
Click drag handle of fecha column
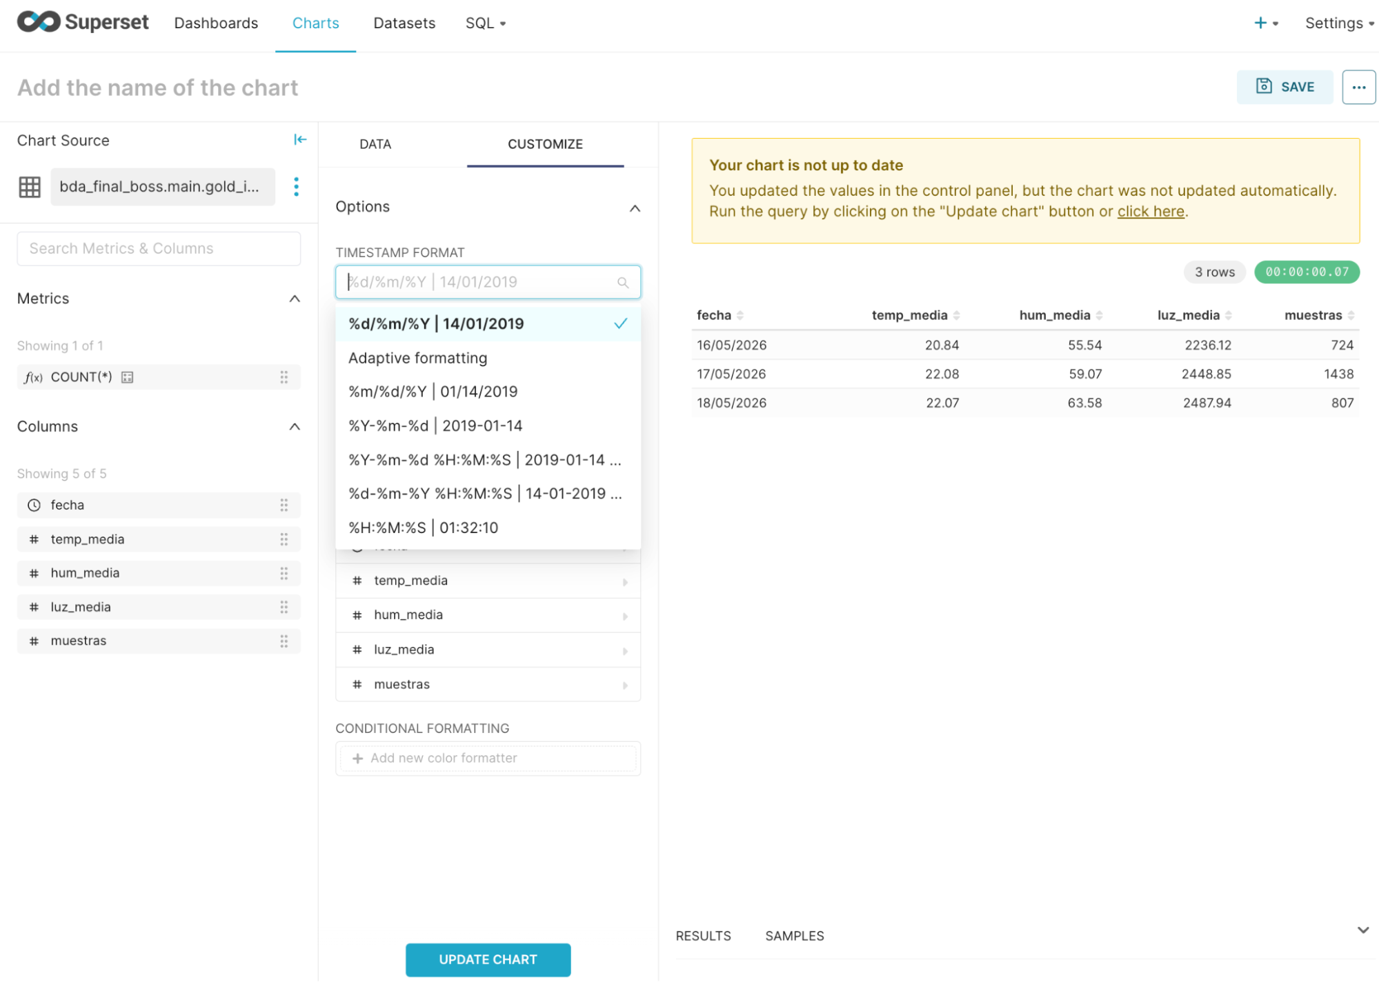point(284,505)
